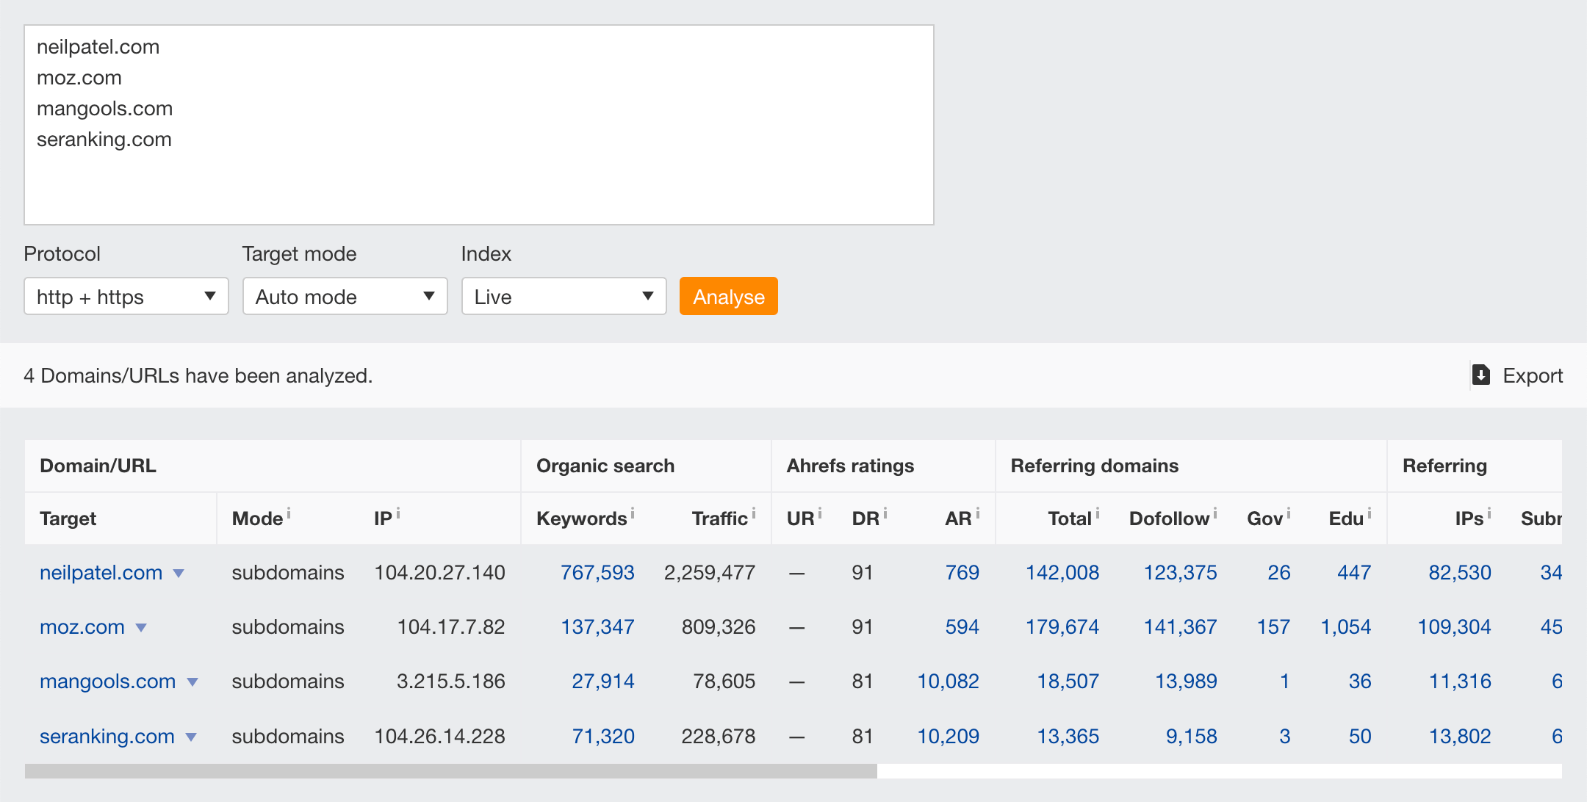Open mangools.com target link
This screenshot has height=802, width=1587.
[x=107, y=682]
